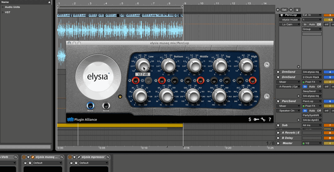
Task: Open the plugin help question mark
Action: tap(270, 120)
